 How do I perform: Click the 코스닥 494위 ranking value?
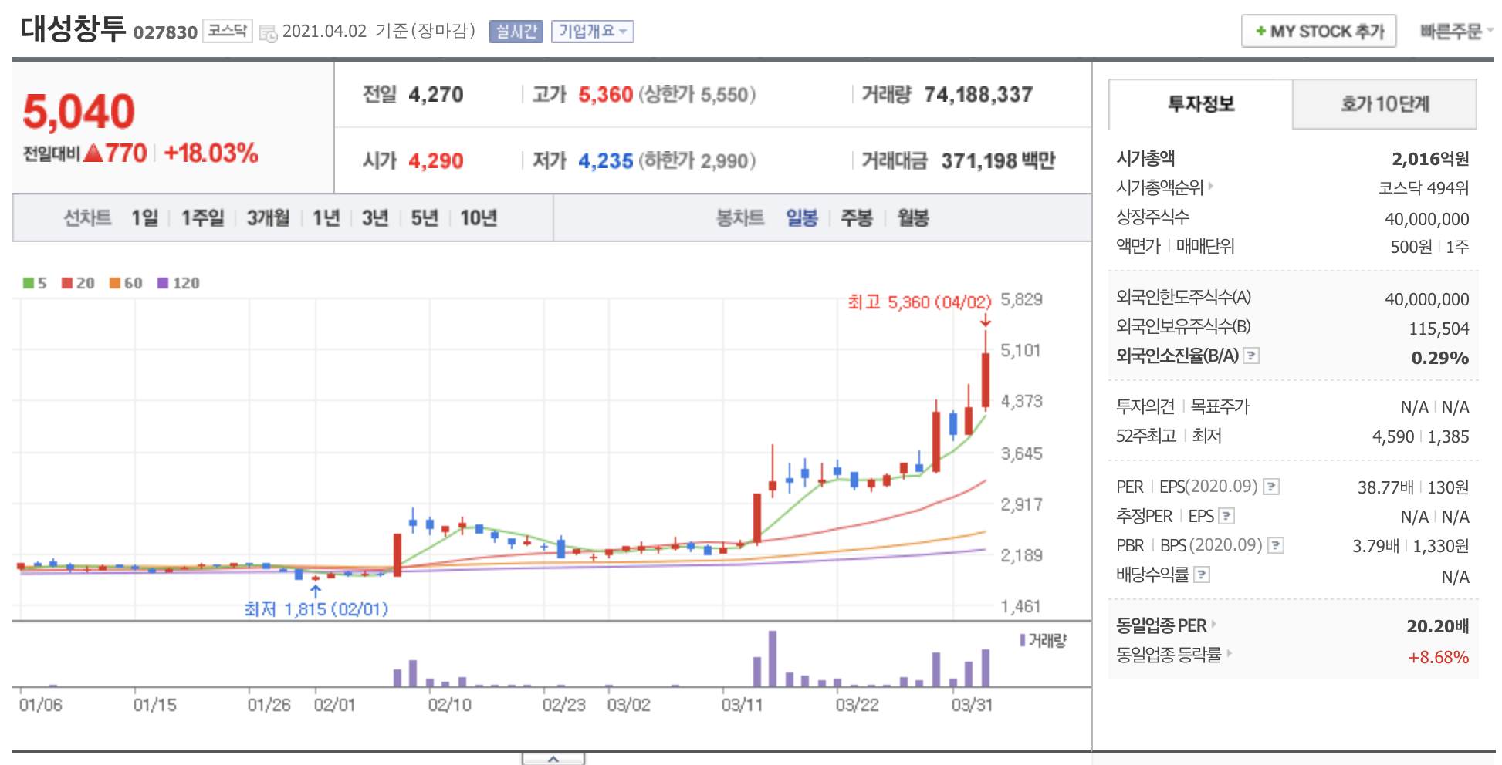pos(1424,188)
